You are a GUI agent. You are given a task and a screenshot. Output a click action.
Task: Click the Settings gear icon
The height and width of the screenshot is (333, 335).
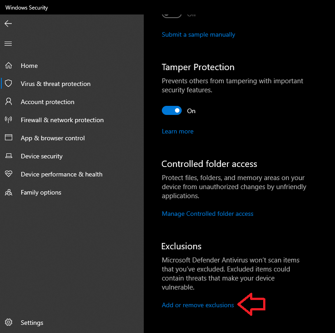[x=8, y=323]
